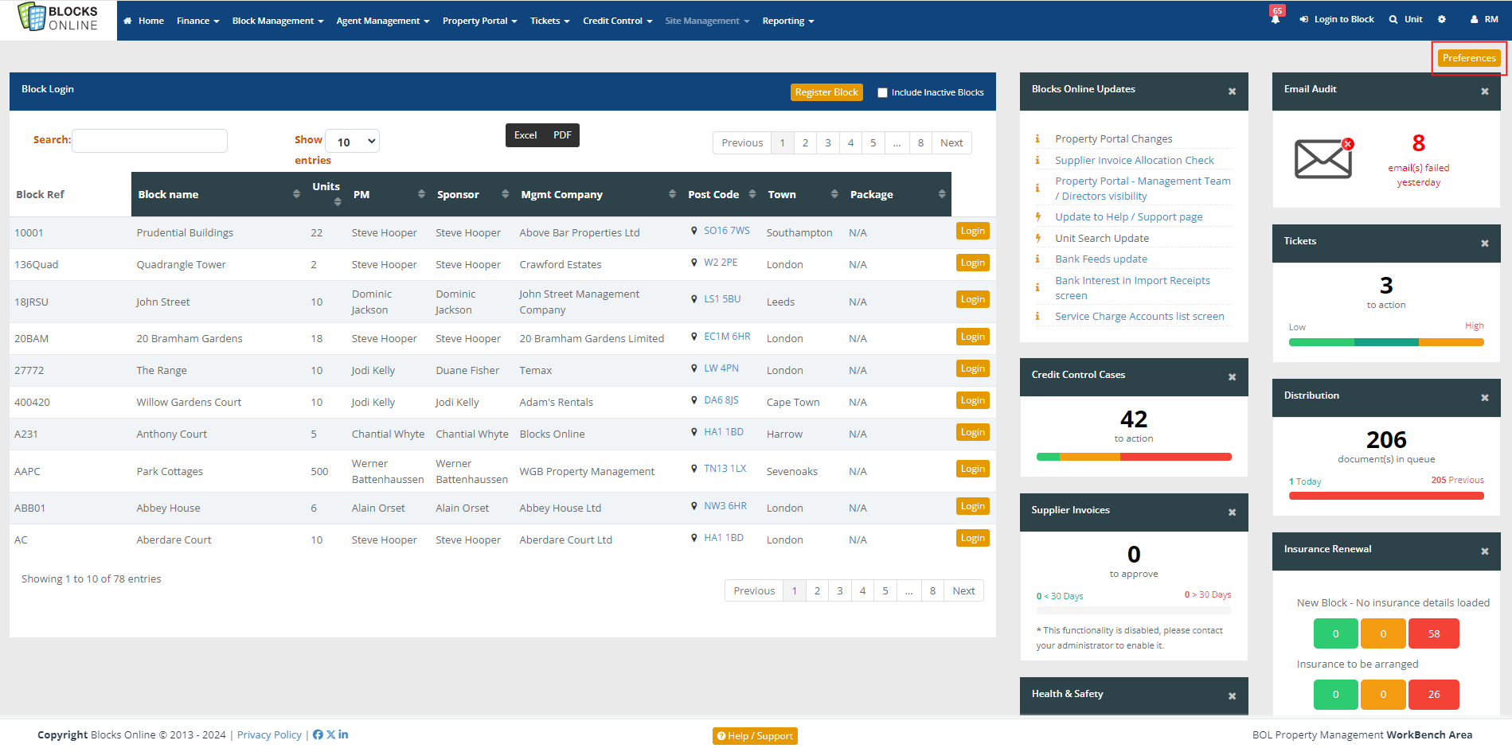The width and height of the screenshot is (1512, 748).
Task: Expand the Agent Management menu
Action: 383,21
